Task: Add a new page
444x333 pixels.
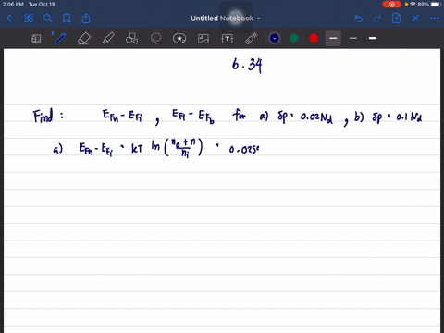Action: 396,18
